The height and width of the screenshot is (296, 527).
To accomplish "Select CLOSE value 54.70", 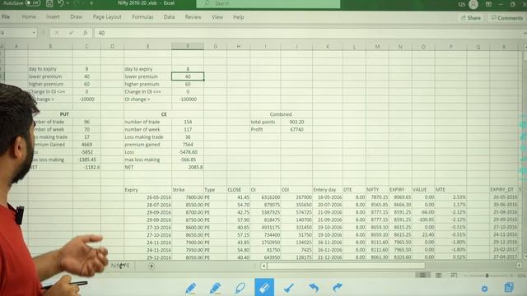I will [238, 205].
